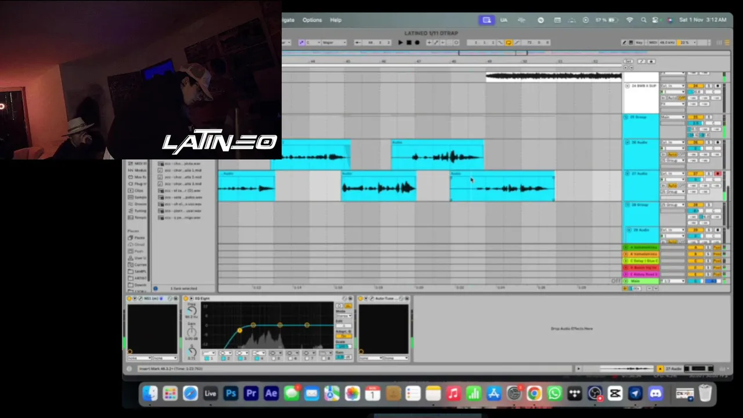Open Launchpad from the Dock
The height and width of the screenshot is (418, 743).
(x=170, y=394)
